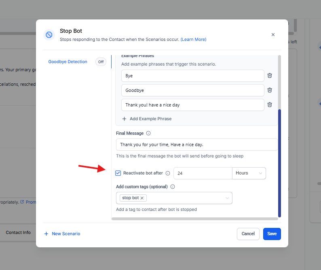Click Final Message info icon
Screen dimensions: 321x270
(x=148, y=133)
